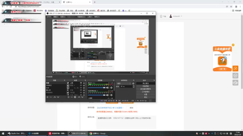Toggle visibility of second source row
Screen dimensions: 243x136
point(81,85)
